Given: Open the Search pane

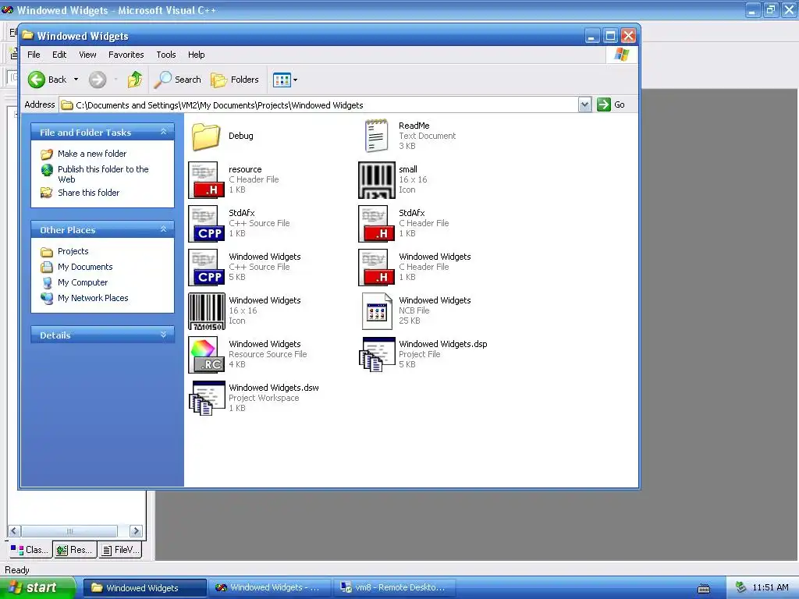Looking at the screenshot, I should coord(177,80).
